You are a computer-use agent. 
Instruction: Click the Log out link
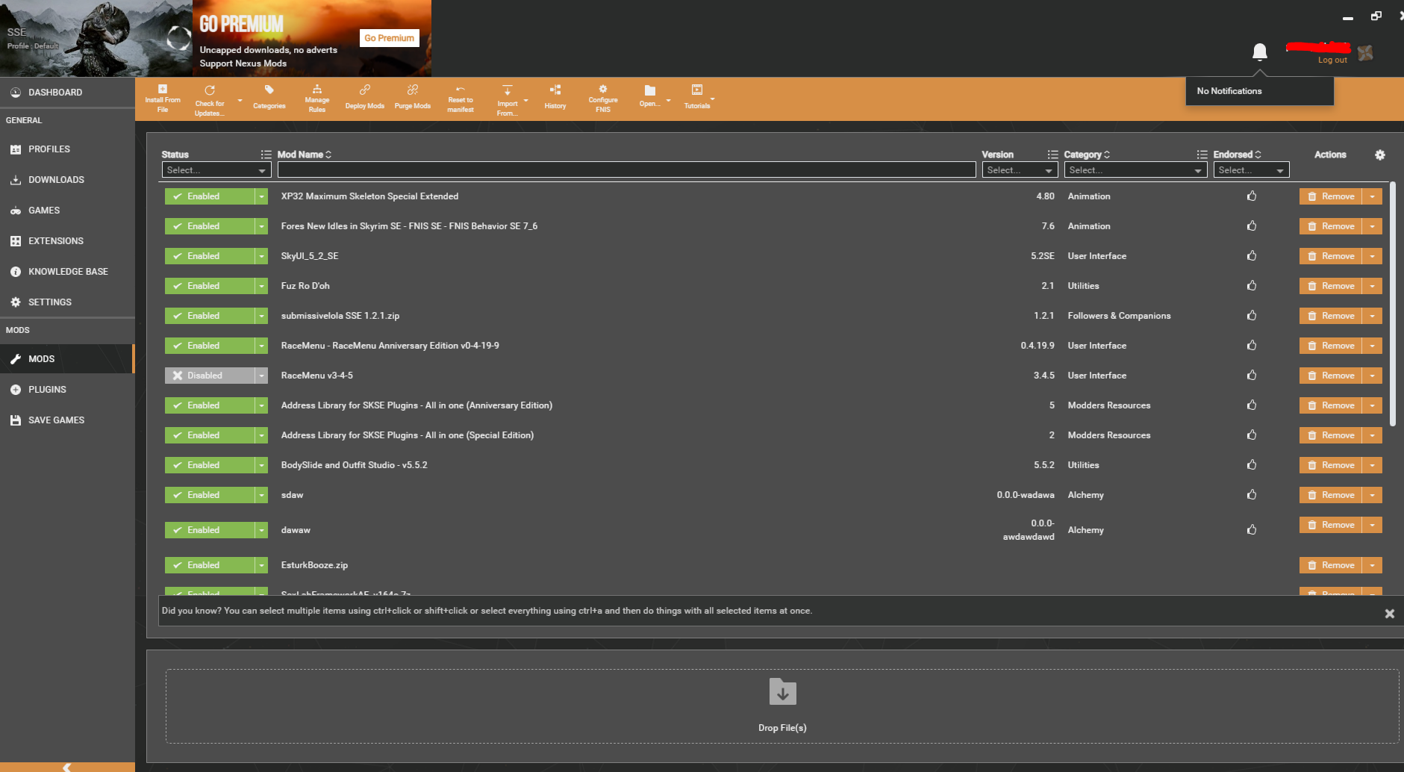click(1332, 60)
